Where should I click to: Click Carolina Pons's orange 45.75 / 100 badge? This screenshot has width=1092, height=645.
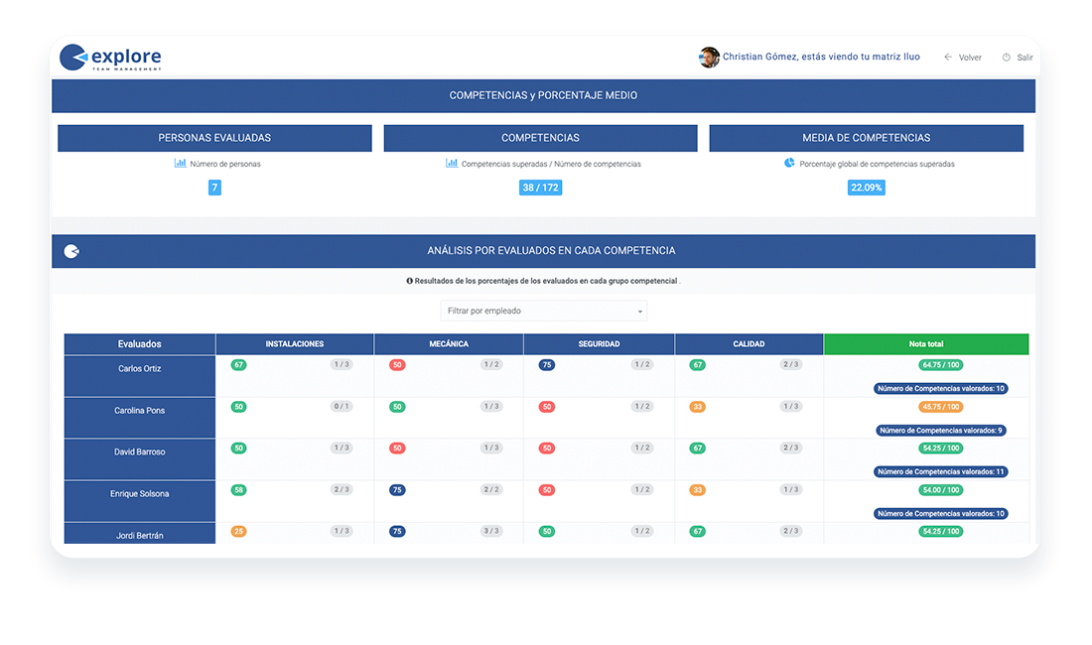941,406
